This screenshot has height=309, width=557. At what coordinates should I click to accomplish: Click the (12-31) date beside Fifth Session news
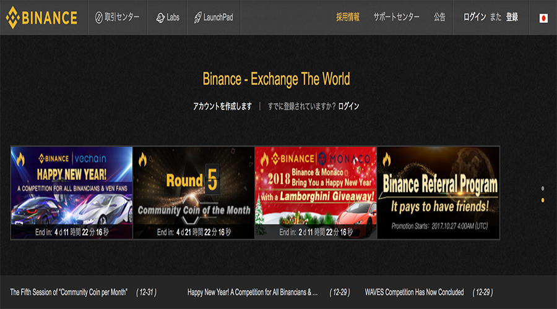pyautogui.click(x=146, y=292)
